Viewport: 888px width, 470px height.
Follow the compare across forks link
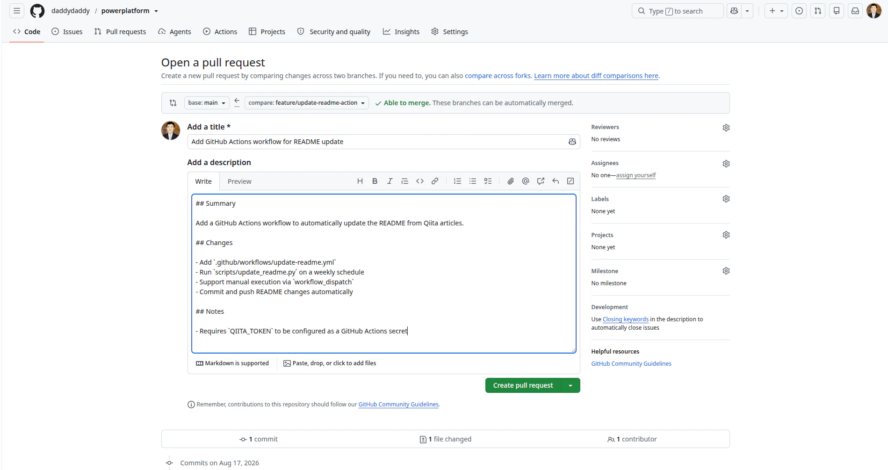click(x=498, y=76)
